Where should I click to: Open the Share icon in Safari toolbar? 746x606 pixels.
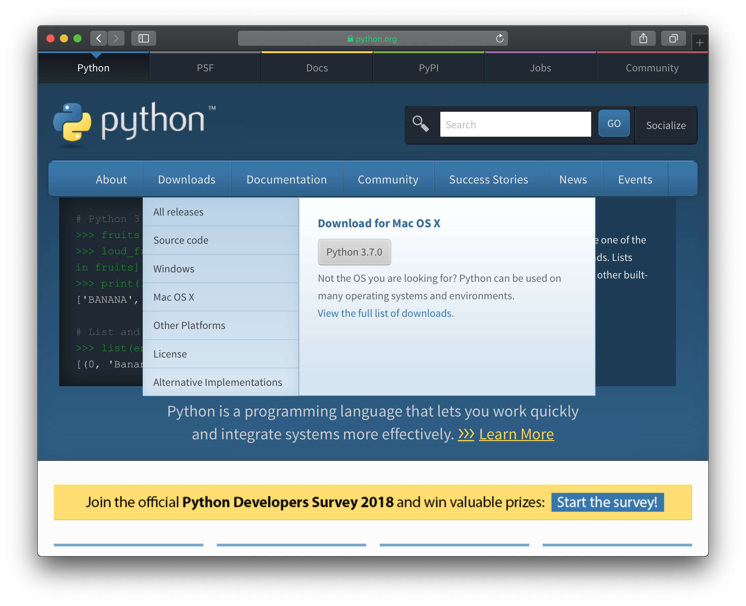643,38
